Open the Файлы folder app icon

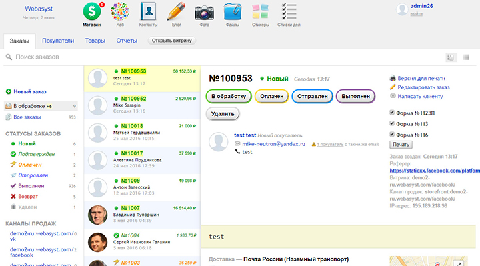pyautogui.click(x=233, y=11)
